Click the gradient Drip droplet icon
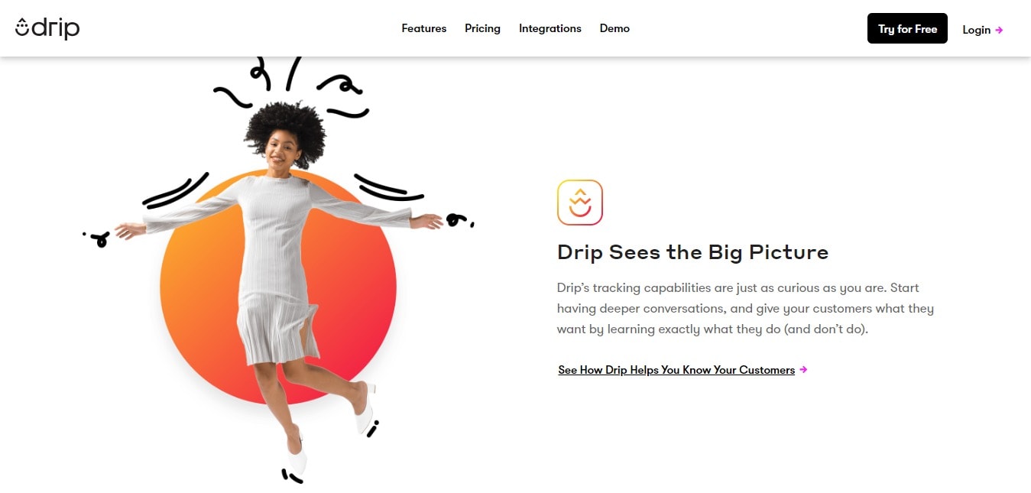 580,203
